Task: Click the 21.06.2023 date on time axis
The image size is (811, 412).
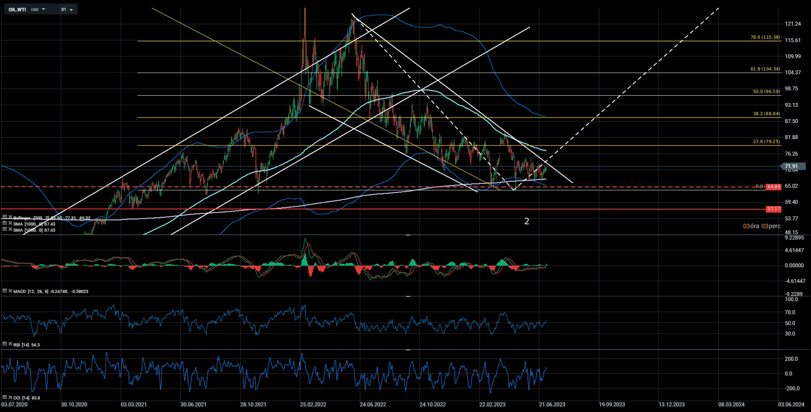Action: 552,405
